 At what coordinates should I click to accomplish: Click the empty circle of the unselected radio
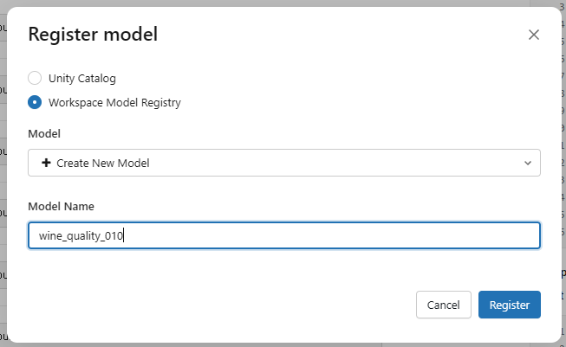pos(35,78)
